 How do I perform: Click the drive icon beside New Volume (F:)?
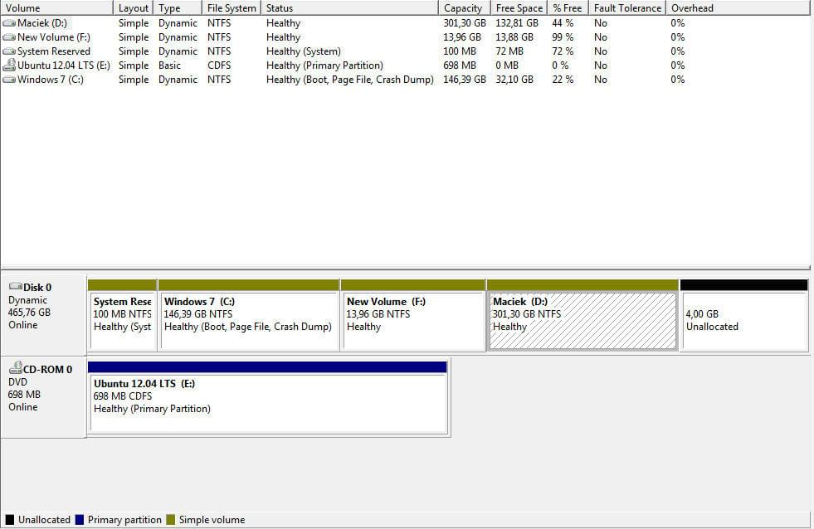coord(9,37)
